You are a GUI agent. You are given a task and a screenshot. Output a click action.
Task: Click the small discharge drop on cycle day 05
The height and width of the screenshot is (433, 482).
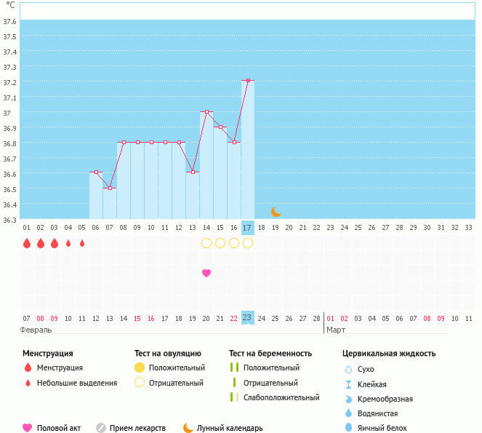pyautogui.click(x=82, y=243)
